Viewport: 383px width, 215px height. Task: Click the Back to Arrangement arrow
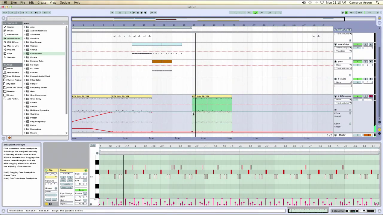tap(155, 13)
